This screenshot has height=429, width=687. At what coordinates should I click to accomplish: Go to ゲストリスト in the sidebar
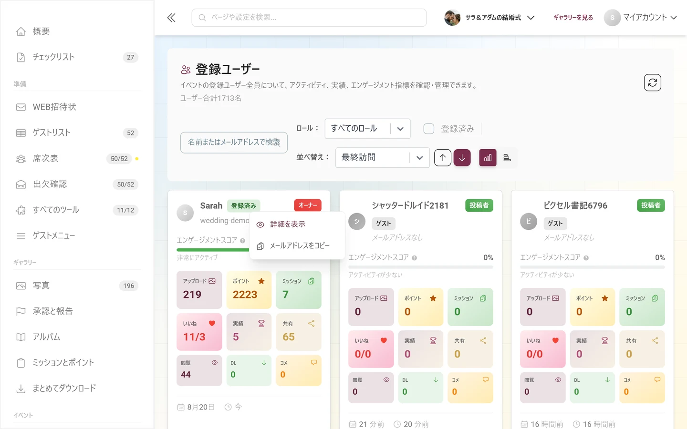(77, 133)
